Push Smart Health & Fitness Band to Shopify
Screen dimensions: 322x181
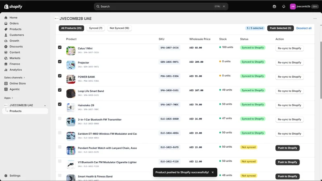pyautogui.click(x=287, y=176)
